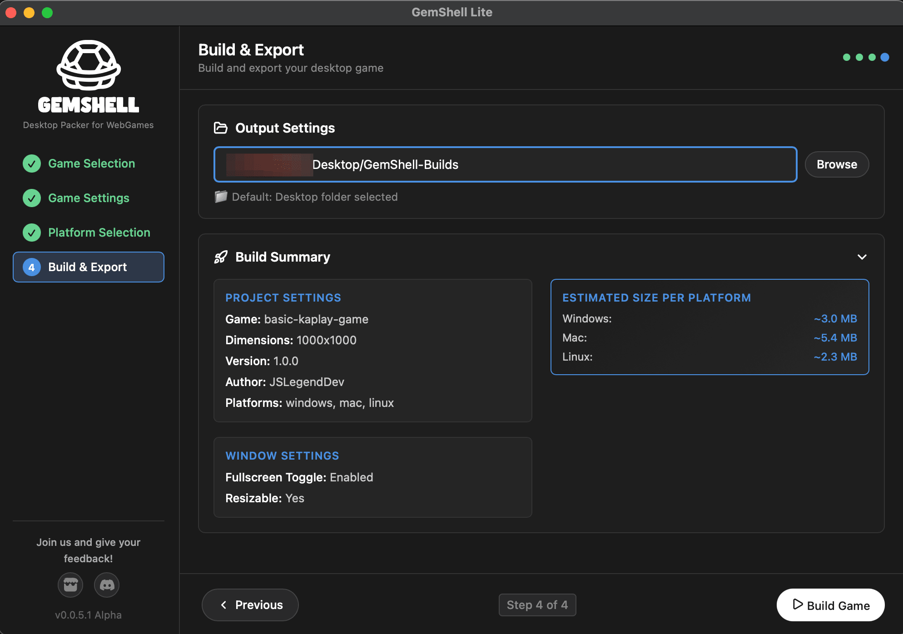Click the GemShell turtle logo

click(89, 65)
